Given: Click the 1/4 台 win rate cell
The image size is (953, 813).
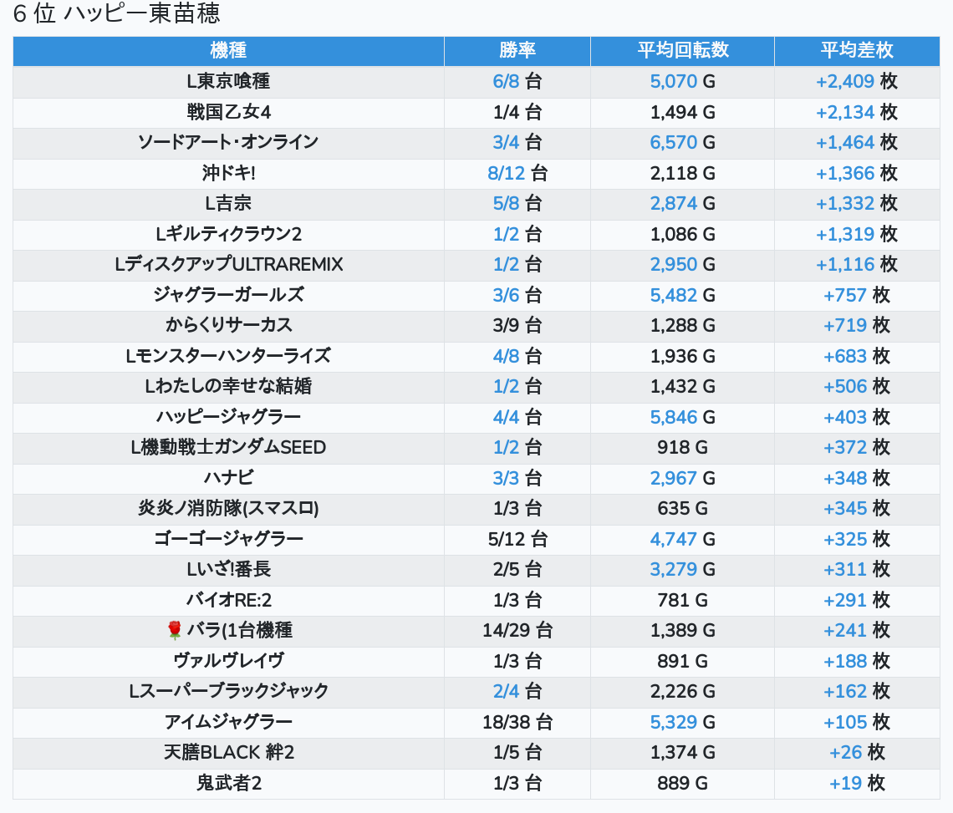Looking at the screenshot, I should 517,112.
